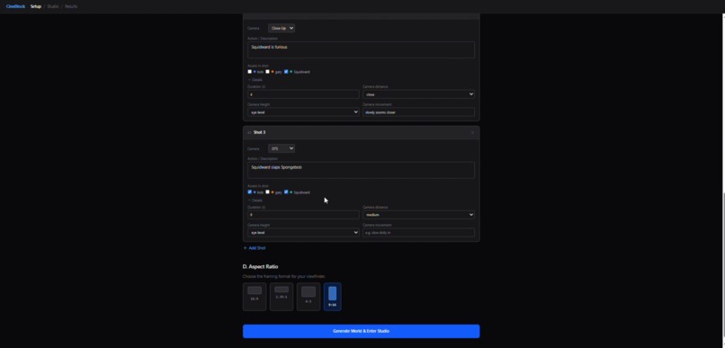
Task: Uncheck the Squidward asset in Shot 3
Action: 286,192
